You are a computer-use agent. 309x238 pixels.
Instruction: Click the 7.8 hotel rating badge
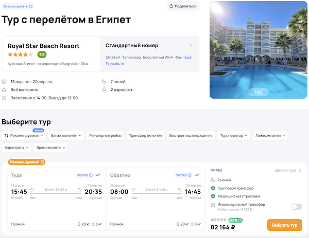point(42,54)
